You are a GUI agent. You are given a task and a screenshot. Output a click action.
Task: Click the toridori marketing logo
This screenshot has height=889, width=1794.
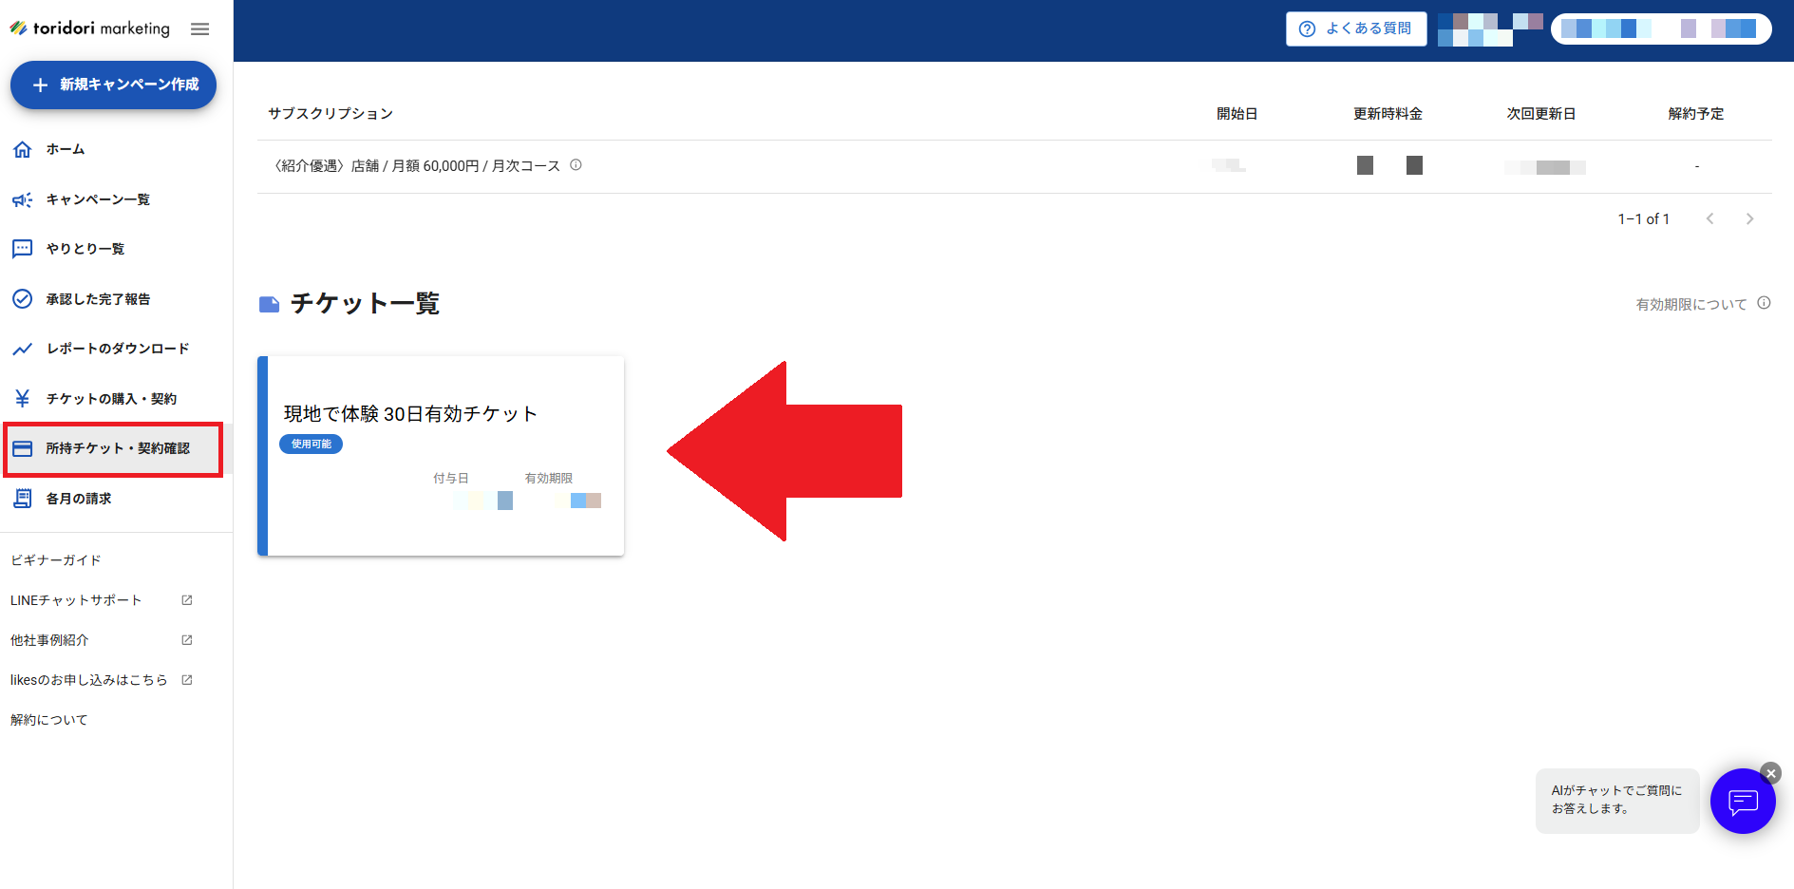(89, 28)
